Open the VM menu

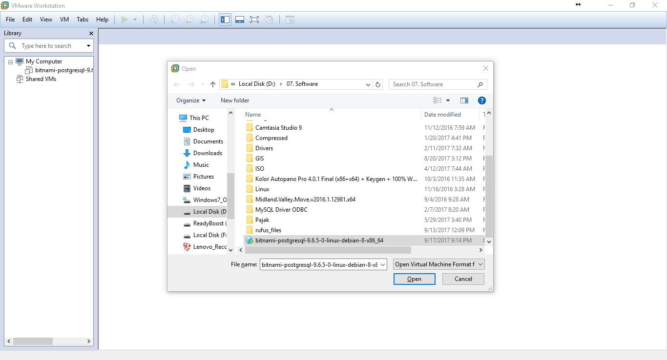click(x=64, y=20)
